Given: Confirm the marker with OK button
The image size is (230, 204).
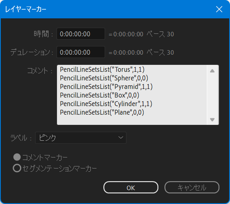Looking at the screenshot, I should pos(131,187).
